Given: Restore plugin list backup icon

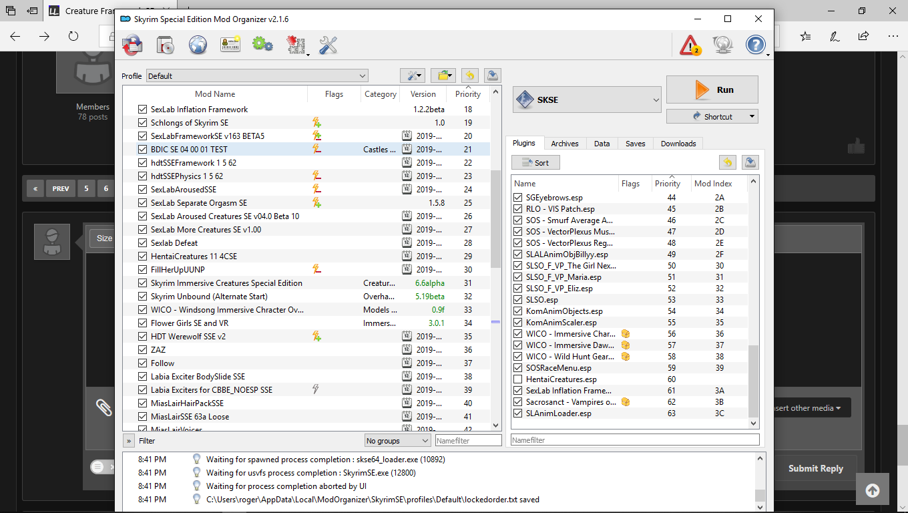Looking at the screenshot, I should point(728,162).
